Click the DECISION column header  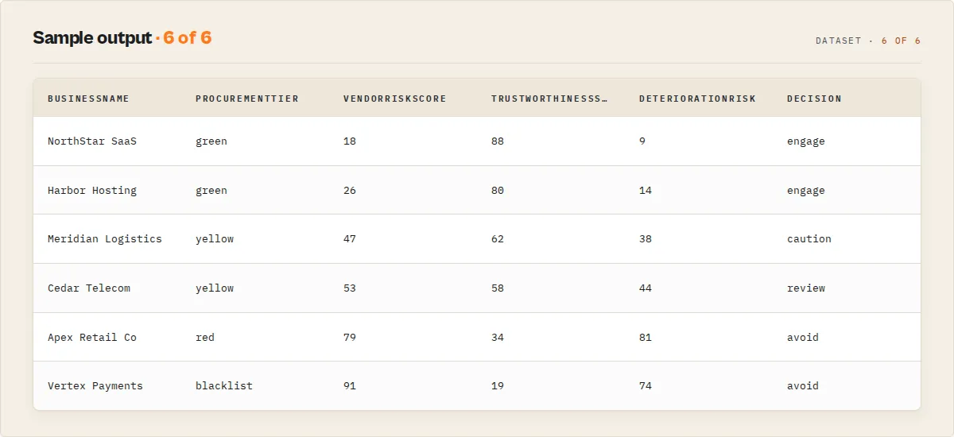coord(814,99)
